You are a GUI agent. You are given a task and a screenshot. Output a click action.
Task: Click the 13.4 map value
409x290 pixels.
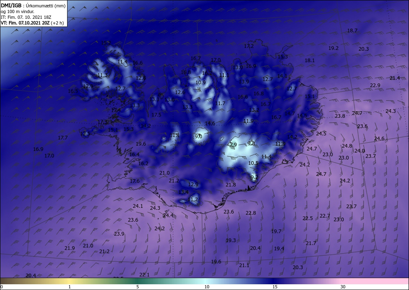click(183, 192)
